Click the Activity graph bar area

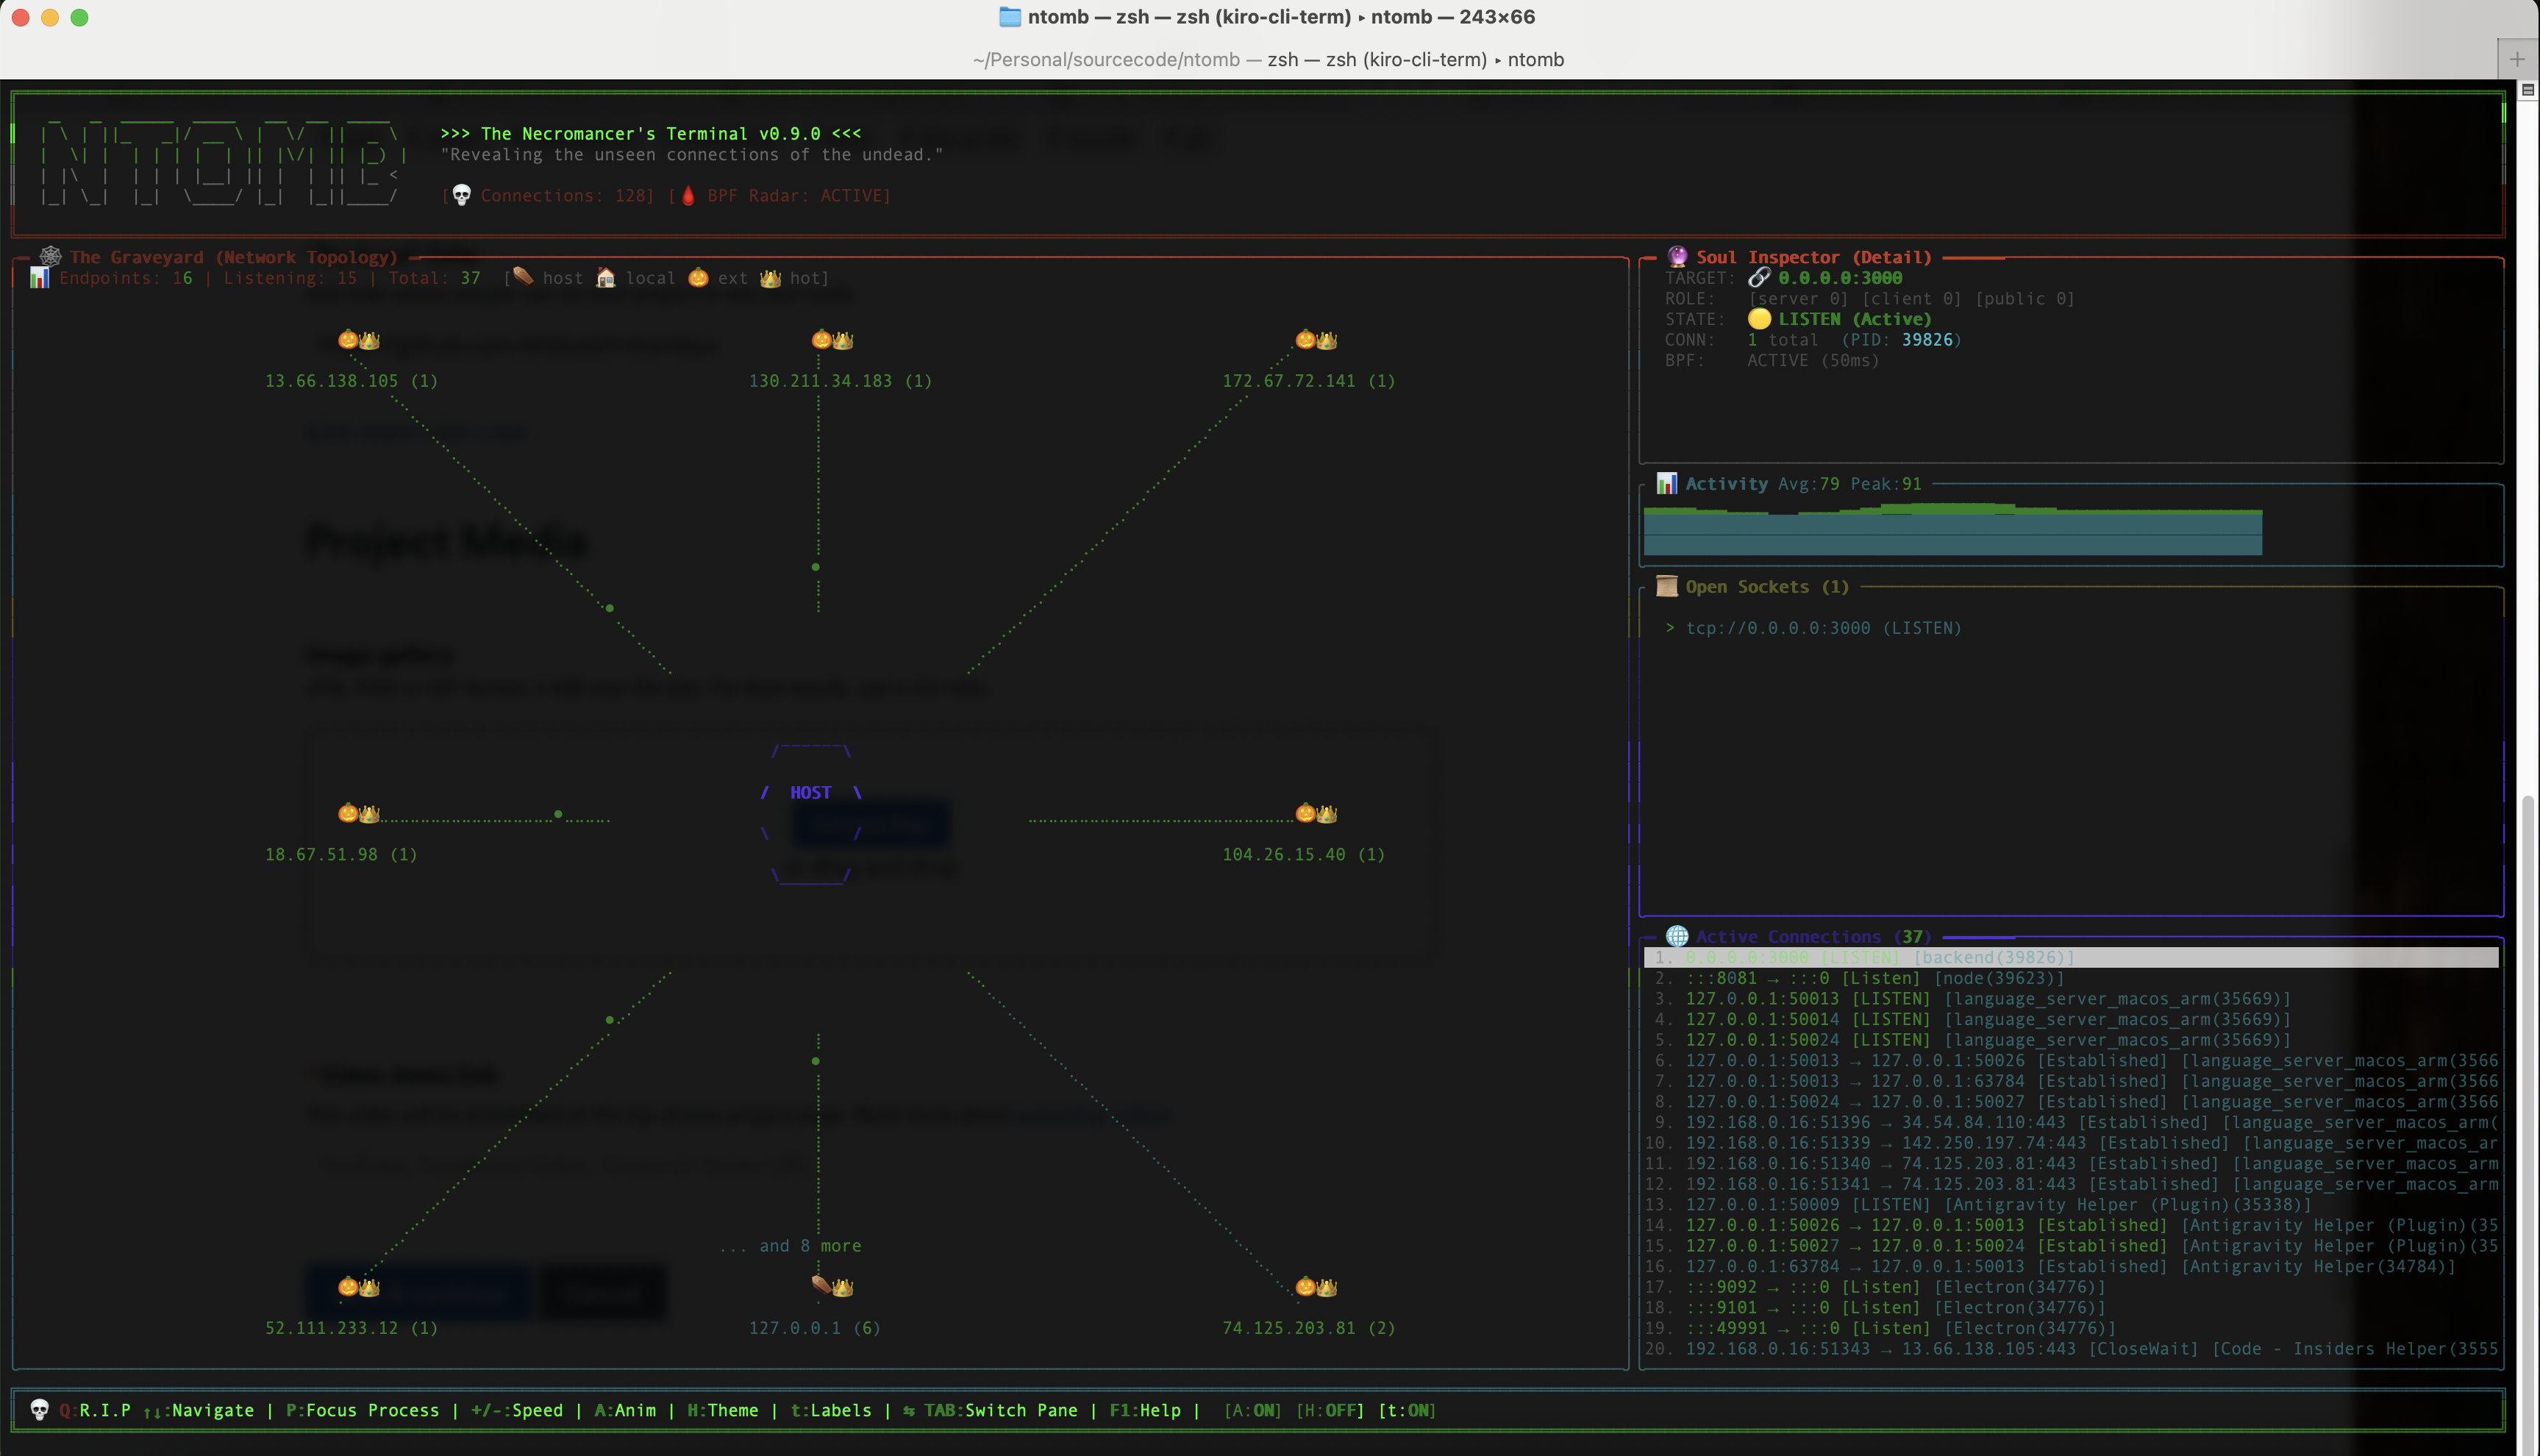coord(1952,531)
